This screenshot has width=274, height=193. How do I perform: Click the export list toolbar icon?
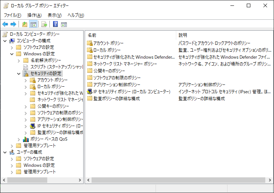pyautogui.click(x=44, y=24)
